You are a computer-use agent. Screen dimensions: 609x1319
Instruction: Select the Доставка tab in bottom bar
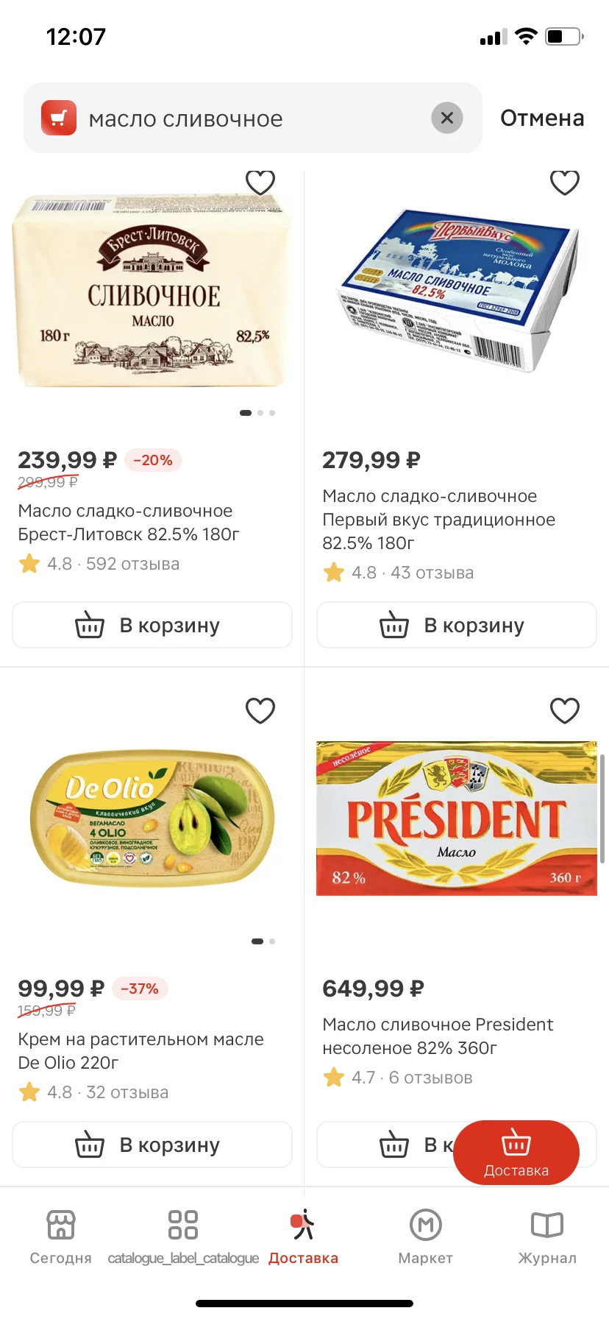click(303, 1237)
